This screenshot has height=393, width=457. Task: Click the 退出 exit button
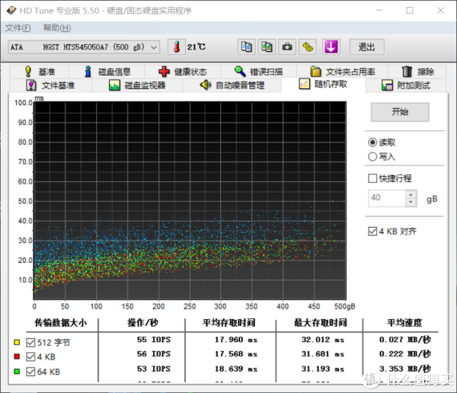pos(366,47)
